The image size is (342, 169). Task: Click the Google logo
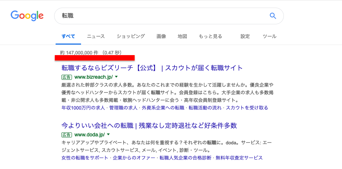[x=27, y=16]
